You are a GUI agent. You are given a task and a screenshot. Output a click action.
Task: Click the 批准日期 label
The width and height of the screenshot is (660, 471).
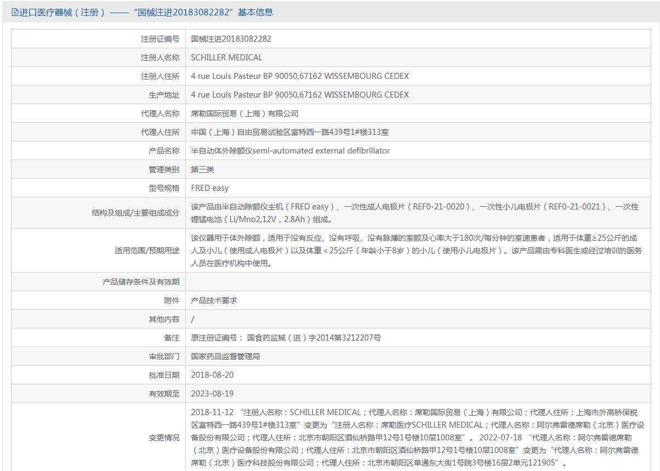[x=164, y=375]
